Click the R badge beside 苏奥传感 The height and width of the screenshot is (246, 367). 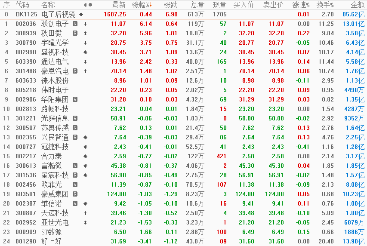pos(75,128)
